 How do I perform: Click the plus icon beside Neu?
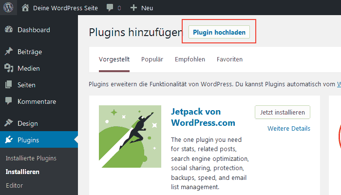coord(133,8)
